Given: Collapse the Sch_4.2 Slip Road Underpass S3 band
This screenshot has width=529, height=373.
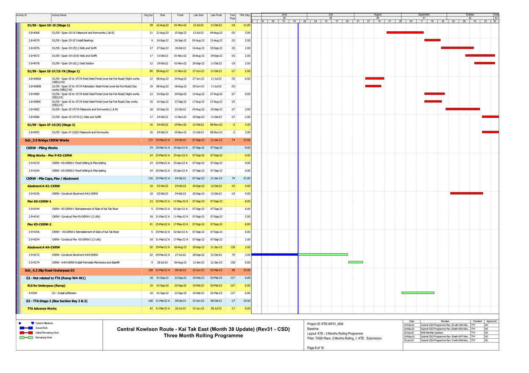Looking at the screenshot, I should click(50, 270).
